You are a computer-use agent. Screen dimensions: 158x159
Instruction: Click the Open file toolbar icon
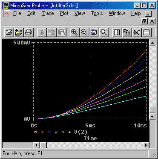pos(9,32)
